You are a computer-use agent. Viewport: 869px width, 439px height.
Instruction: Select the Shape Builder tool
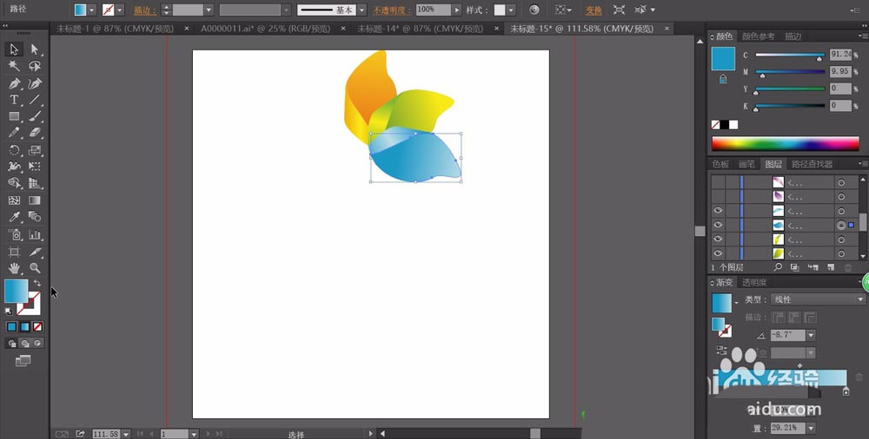click(x=14, y=183)
